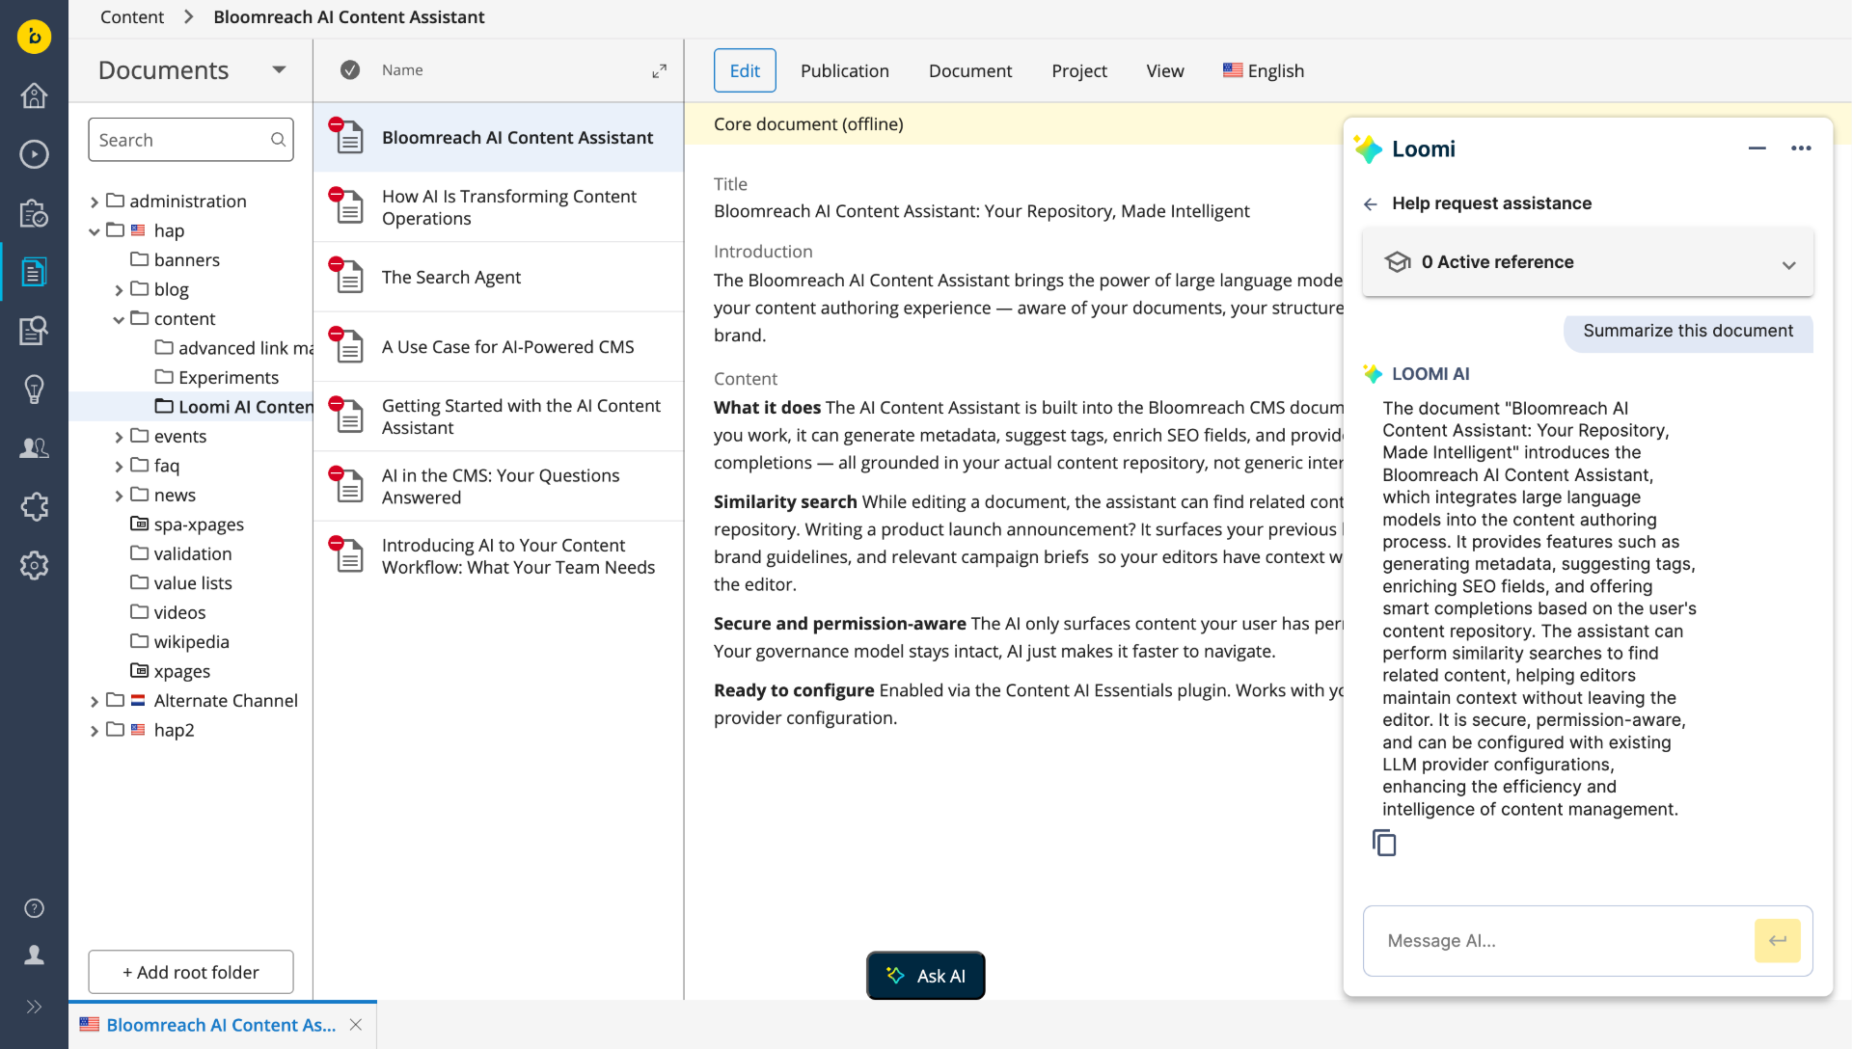Open the Project menu

[x=1078, y=70]
